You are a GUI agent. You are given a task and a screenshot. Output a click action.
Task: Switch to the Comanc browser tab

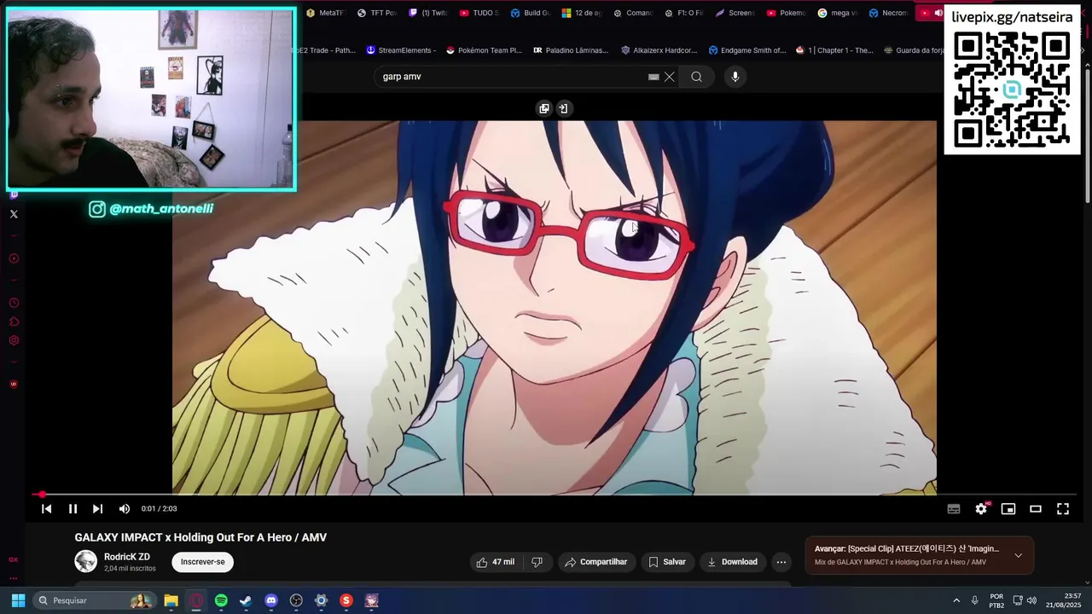click(633, 13)
